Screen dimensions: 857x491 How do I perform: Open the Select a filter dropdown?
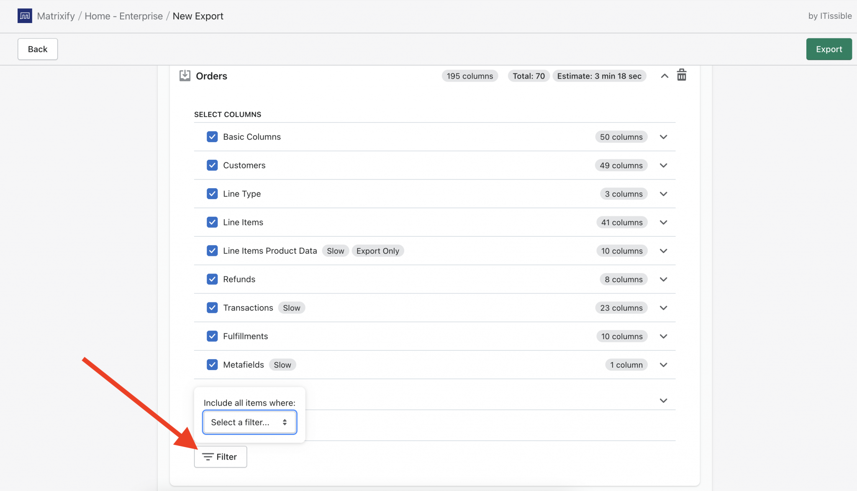249,422
